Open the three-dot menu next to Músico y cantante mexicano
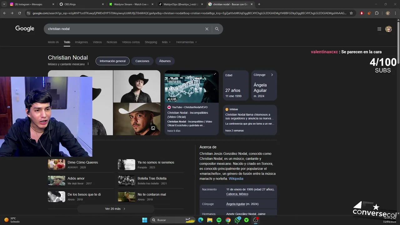This screenshot has width=400, height=225. (x=88, y=64)
